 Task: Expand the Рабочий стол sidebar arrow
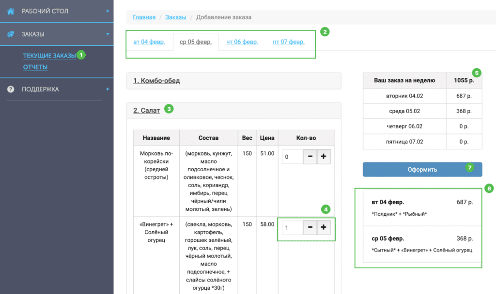tap(108, 11)
